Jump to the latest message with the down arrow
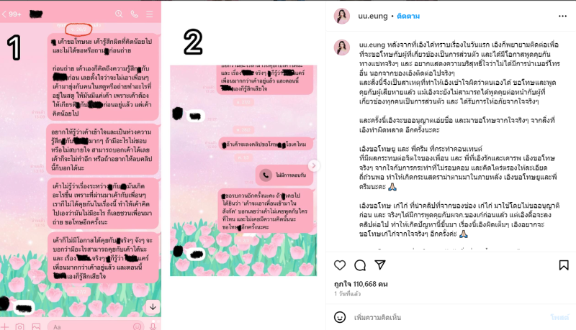The width and height of the screenshot is (576, 330). click(153, 306)
